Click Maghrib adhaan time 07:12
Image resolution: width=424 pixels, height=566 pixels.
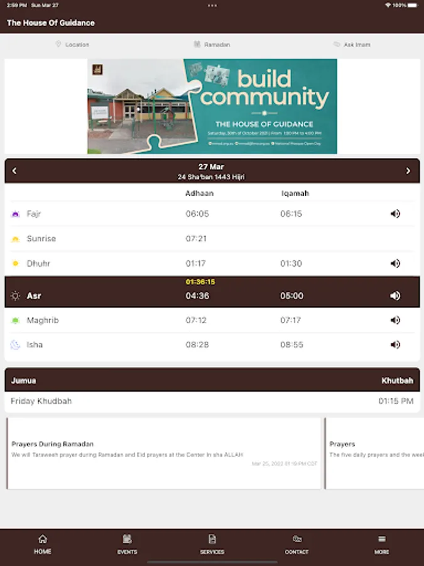(x=196, y=320)
